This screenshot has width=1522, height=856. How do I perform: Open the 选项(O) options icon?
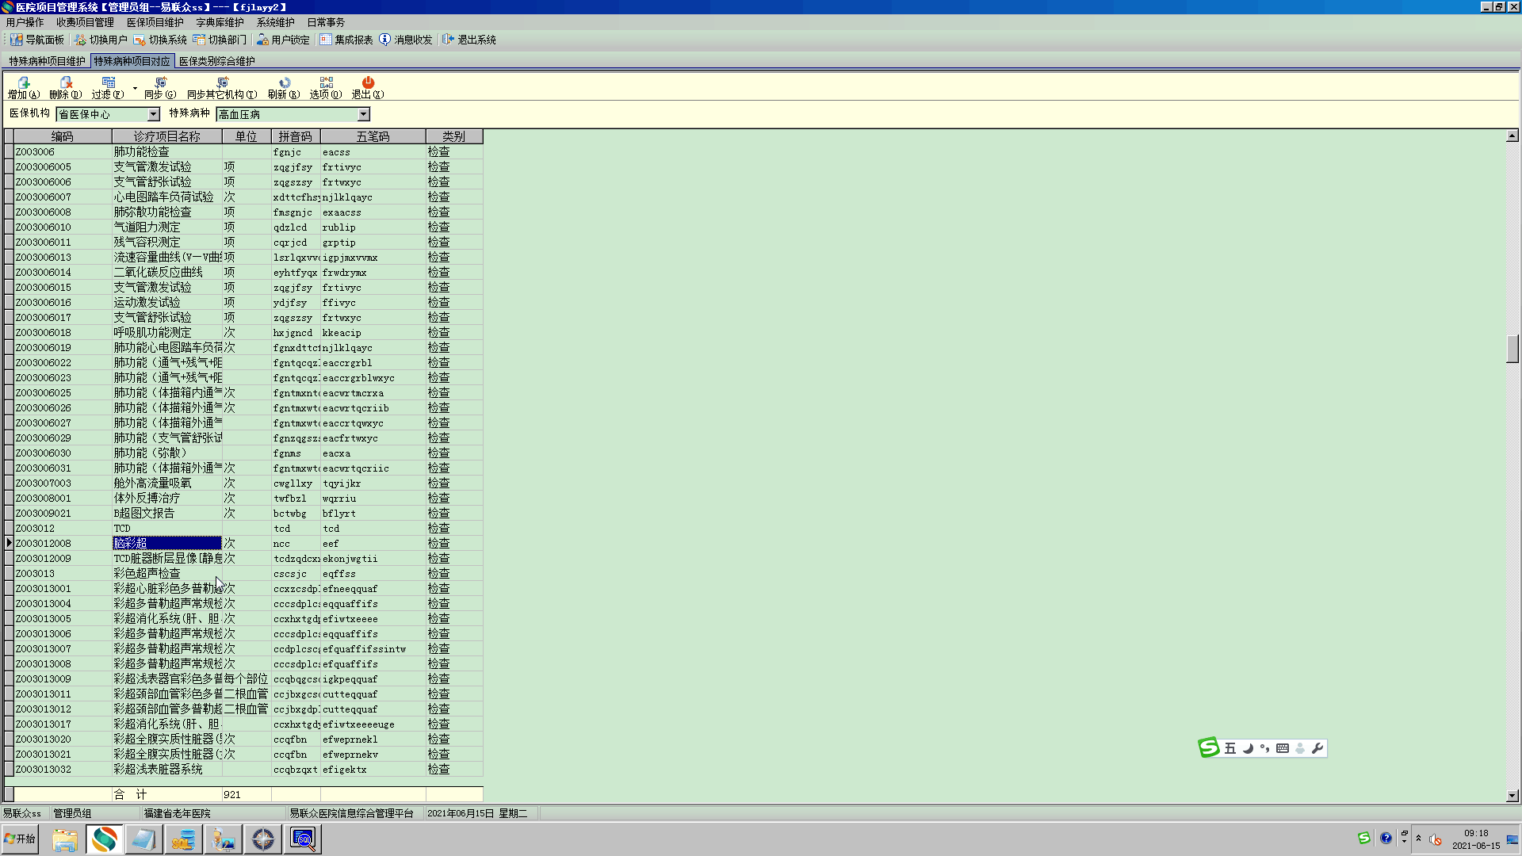[x=326, y=82]
